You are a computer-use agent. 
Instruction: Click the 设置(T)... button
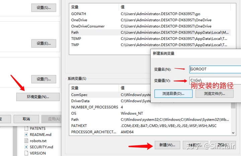tap(44, 79)
